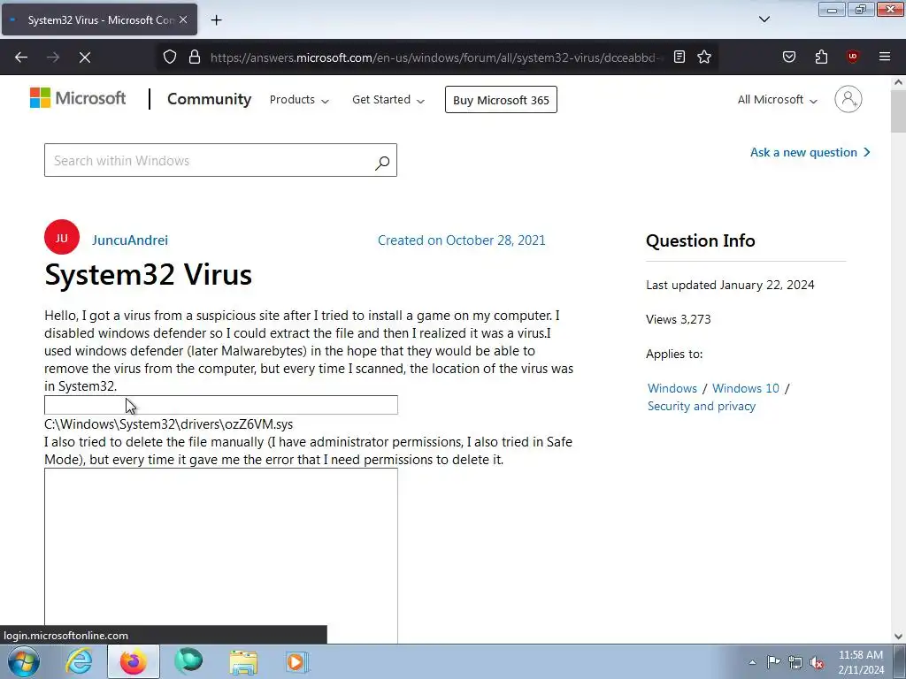
Task: Click the Microsoft logo
Action: 78,98
